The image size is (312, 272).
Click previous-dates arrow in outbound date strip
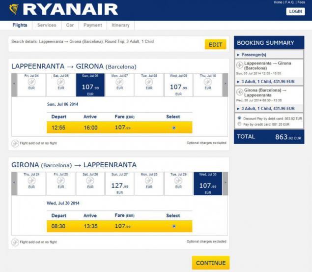click(14, 85)
